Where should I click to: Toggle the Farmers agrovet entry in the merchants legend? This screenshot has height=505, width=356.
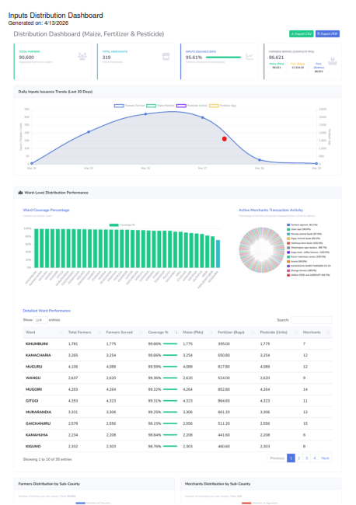(302, 225)
